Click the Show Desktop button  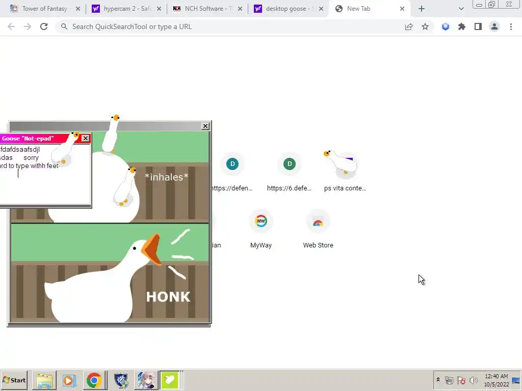(x=517, y=380)
